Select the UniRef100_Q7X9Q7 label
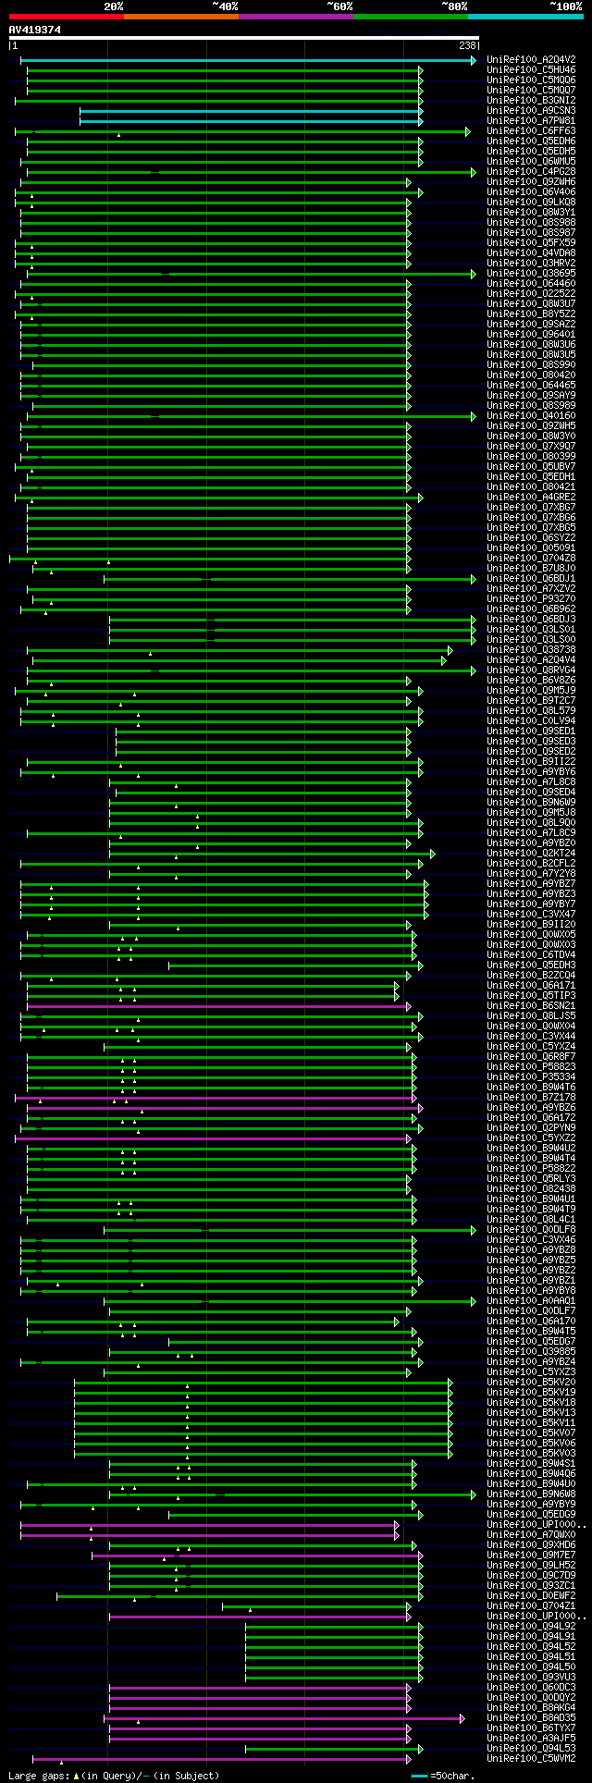 pyautogui.click(x=531, y=447)
